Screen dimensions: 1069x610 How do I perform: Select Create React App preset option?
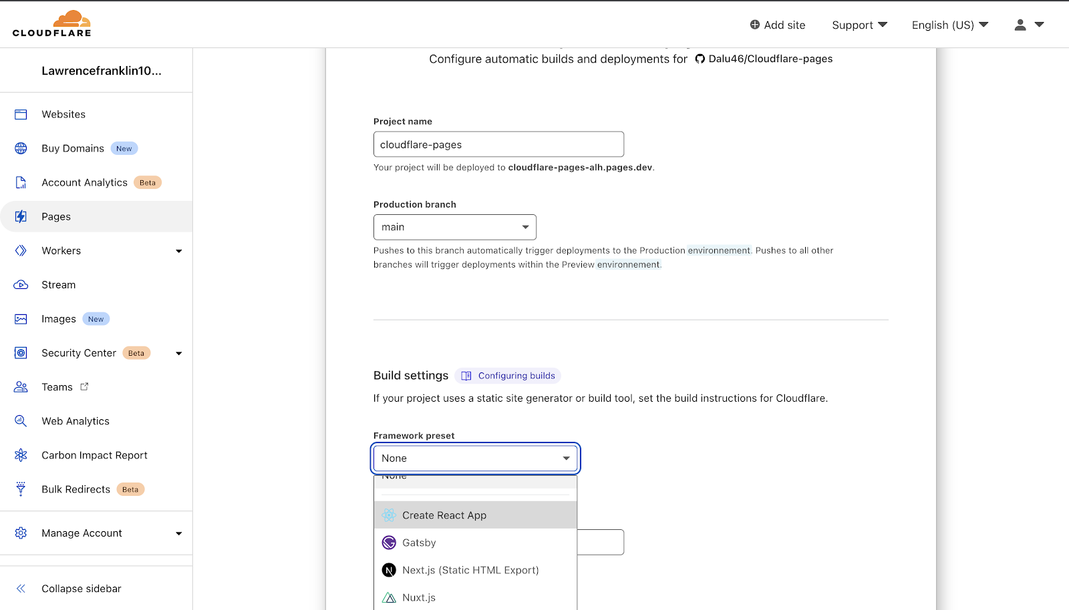(x=475, y=515)
